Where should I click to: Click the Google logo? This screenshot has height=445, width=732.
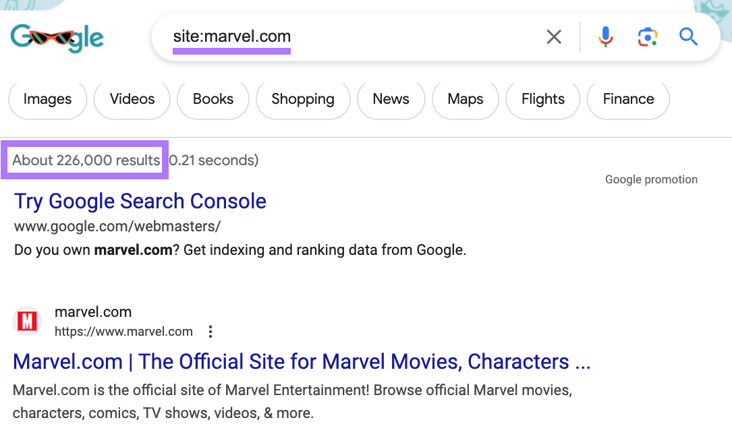click(56, 38)
